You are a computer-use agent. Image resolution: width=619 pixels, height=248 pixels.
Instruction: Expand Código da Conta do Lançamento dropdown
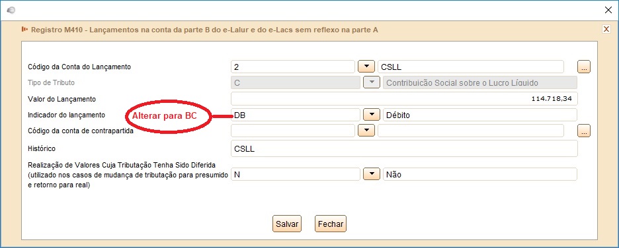[x=366, y=67]
